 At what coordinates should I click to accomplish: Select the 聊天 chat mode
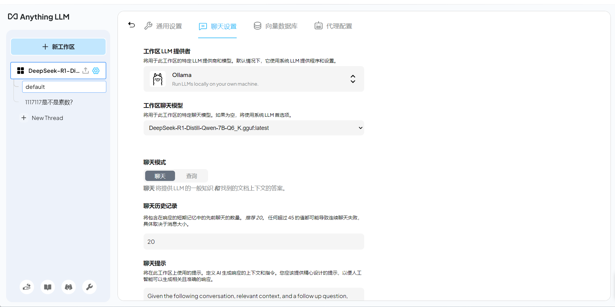click(160, 176)
